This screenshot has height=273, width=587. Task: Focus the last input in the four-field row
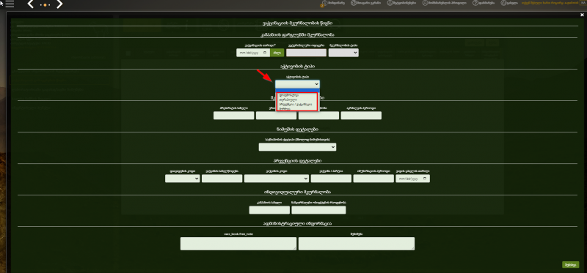[x=361, y=116]
